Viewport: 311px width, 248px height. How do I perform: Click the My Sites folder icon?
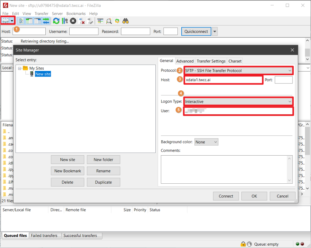coord(25,68)
